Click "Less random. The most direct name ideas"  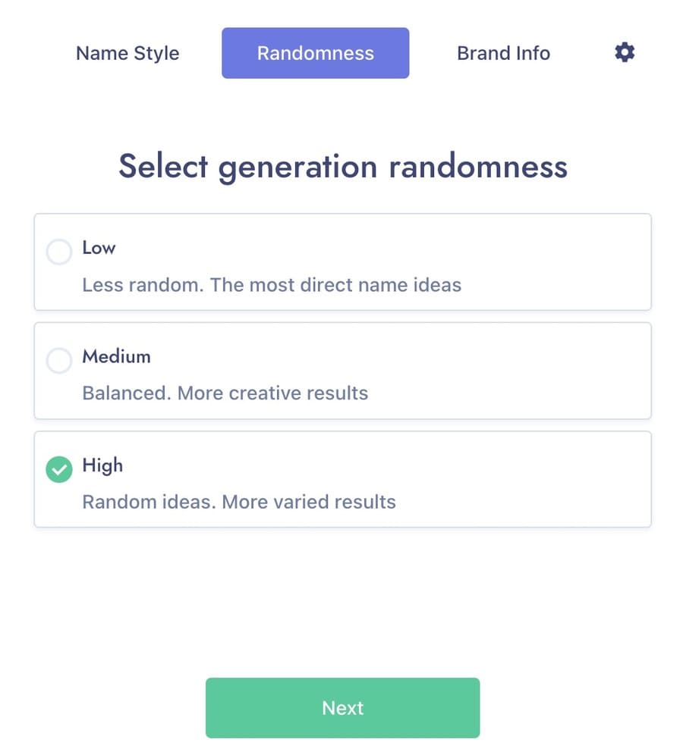(272, 285)
